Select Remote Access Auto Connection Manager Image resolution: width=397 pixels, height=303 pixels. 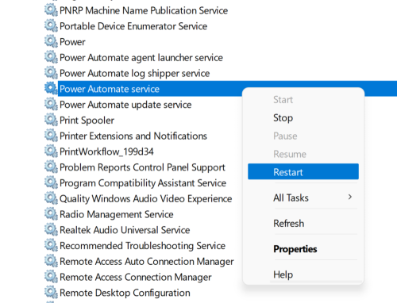(146, 262)
